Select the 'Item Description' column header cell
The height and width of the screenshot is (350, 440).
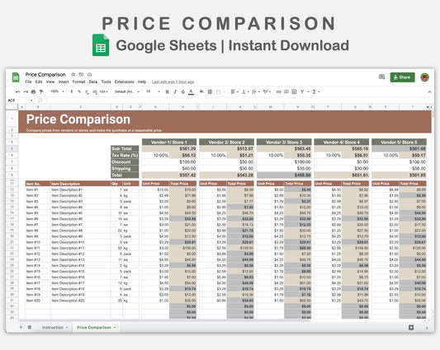click(81, 184)
